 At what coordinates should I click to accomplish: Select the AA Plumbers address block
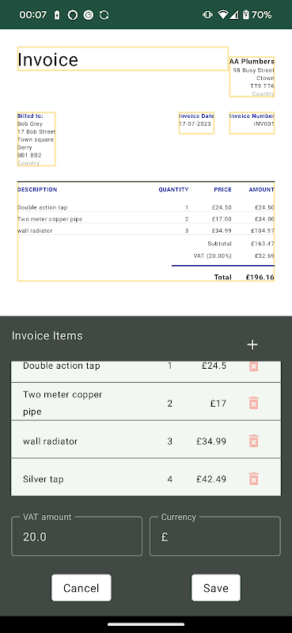(252, 77)
